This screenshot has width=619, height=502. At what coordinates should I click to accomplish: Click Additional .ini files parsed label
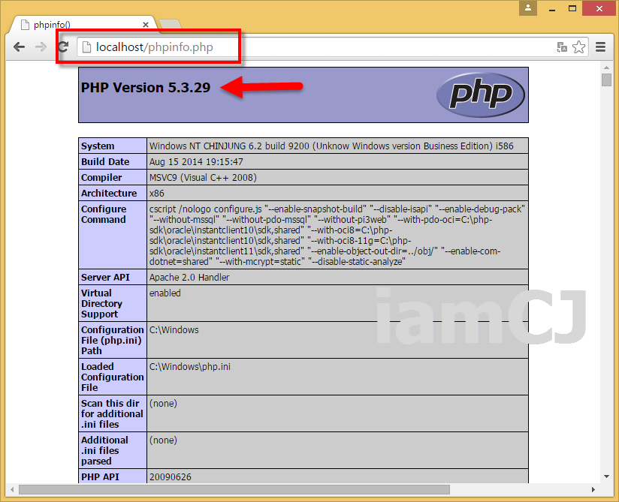tap(104, 450)
